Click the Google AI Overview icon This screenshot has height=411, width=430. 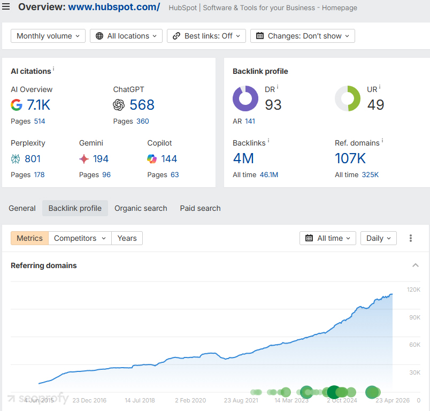[17, 105]
